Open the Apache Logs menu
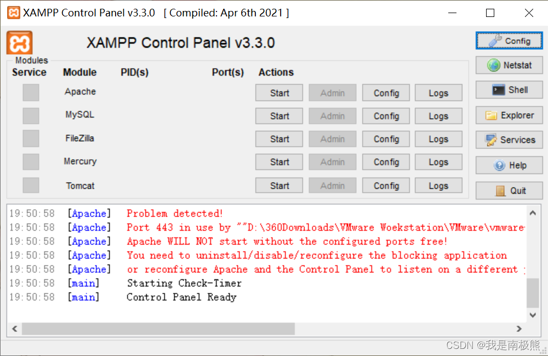This screenshot has width=548, height=356. 438,93
